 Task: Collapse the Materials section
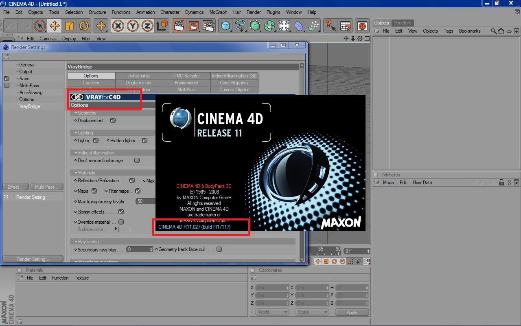click(76, 173)
